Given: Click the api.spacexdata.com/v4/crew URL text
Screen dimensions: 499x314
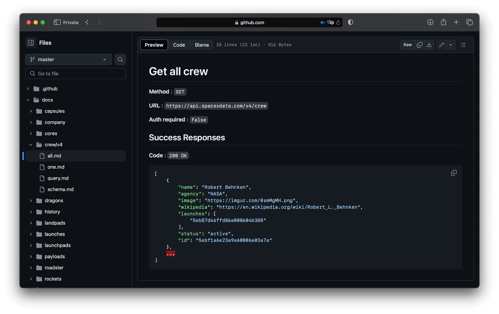Looking at the screenshot, I should pos(216,106).
